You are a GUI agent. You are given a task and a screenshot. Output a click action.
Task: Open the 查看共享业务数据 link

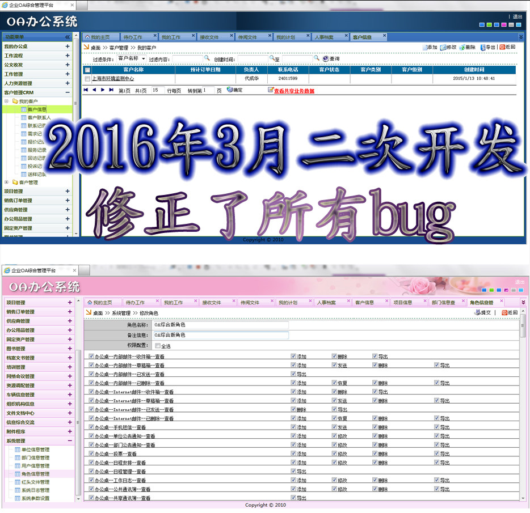pyautogui.click(x=293, y=91)
